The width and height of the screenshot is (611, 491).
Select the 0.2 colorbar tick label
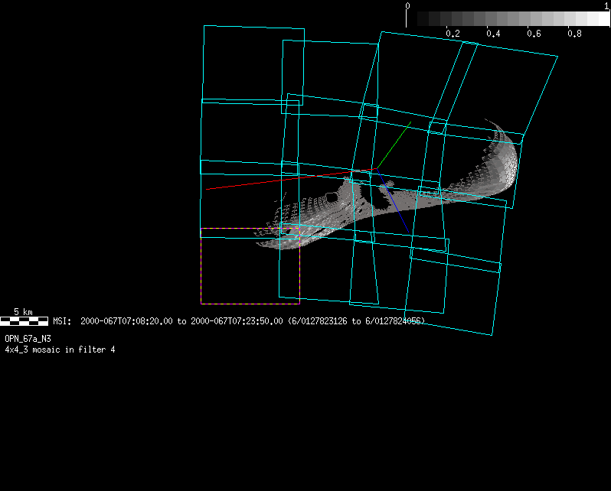click(x=453, y=34)
